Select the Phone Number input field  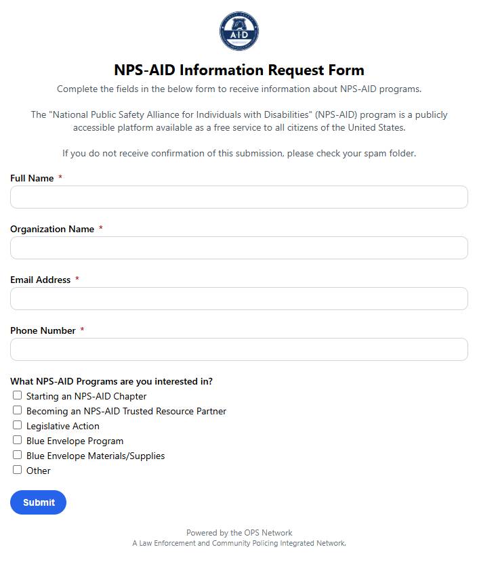click(239, 349)
